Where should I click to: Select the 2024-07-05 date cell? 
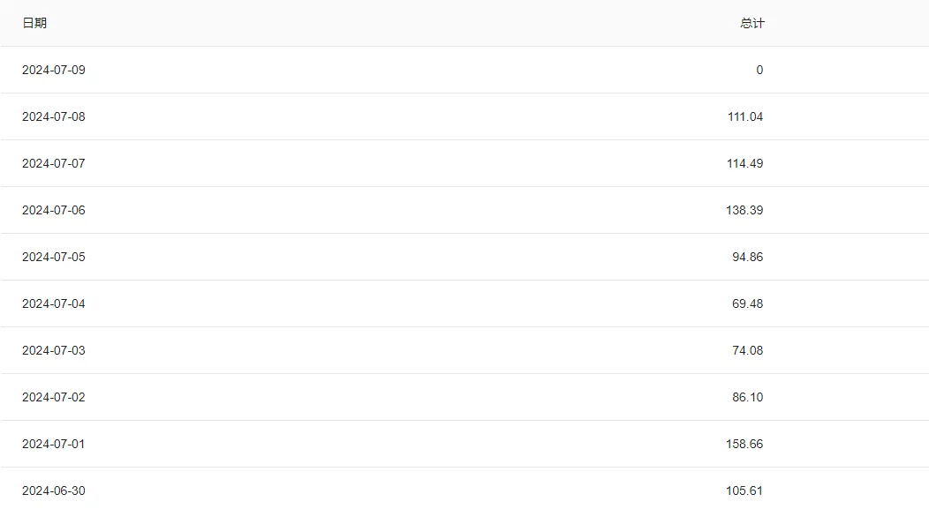pos(54,257)
